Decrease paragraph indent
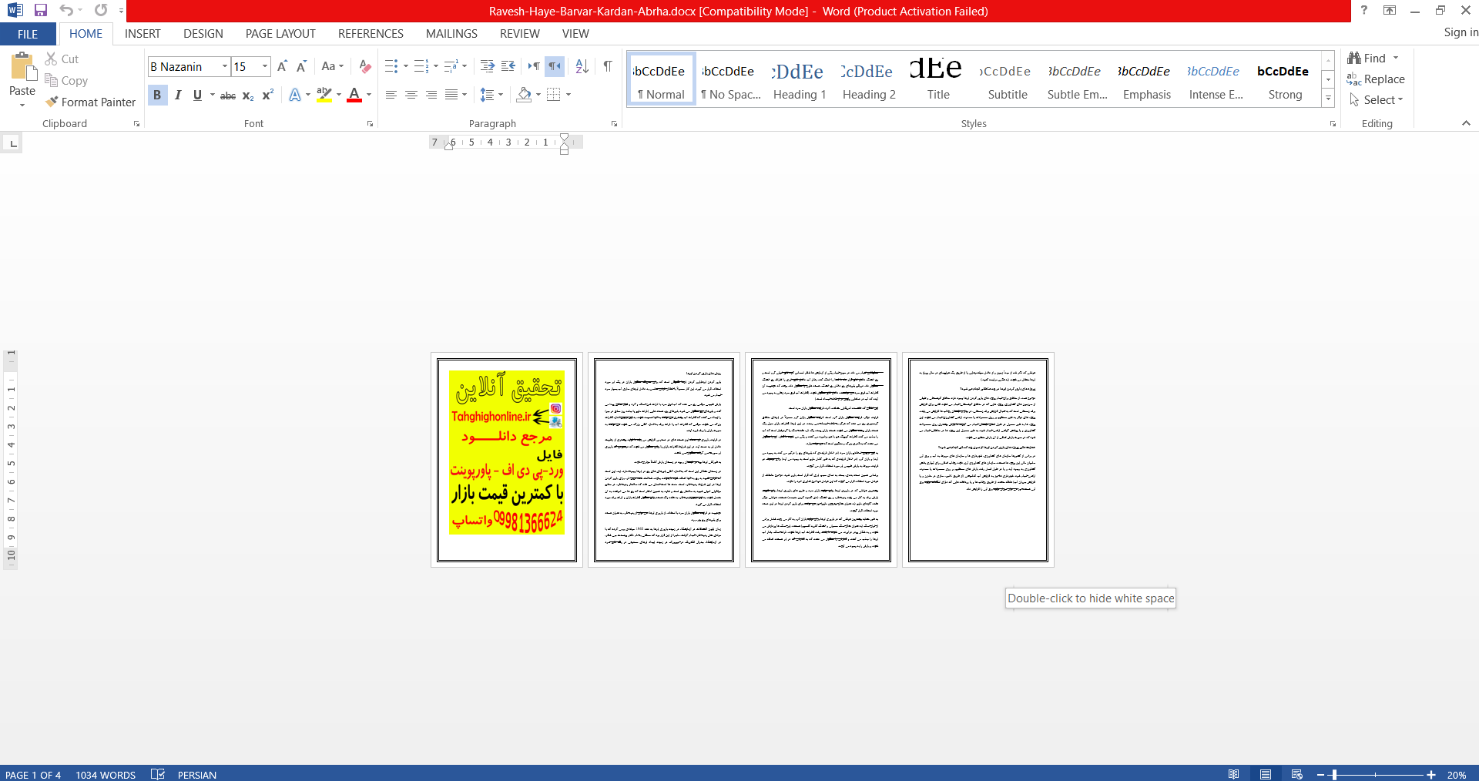Viewport: 1479px width, 781px height. click(487, 66)
